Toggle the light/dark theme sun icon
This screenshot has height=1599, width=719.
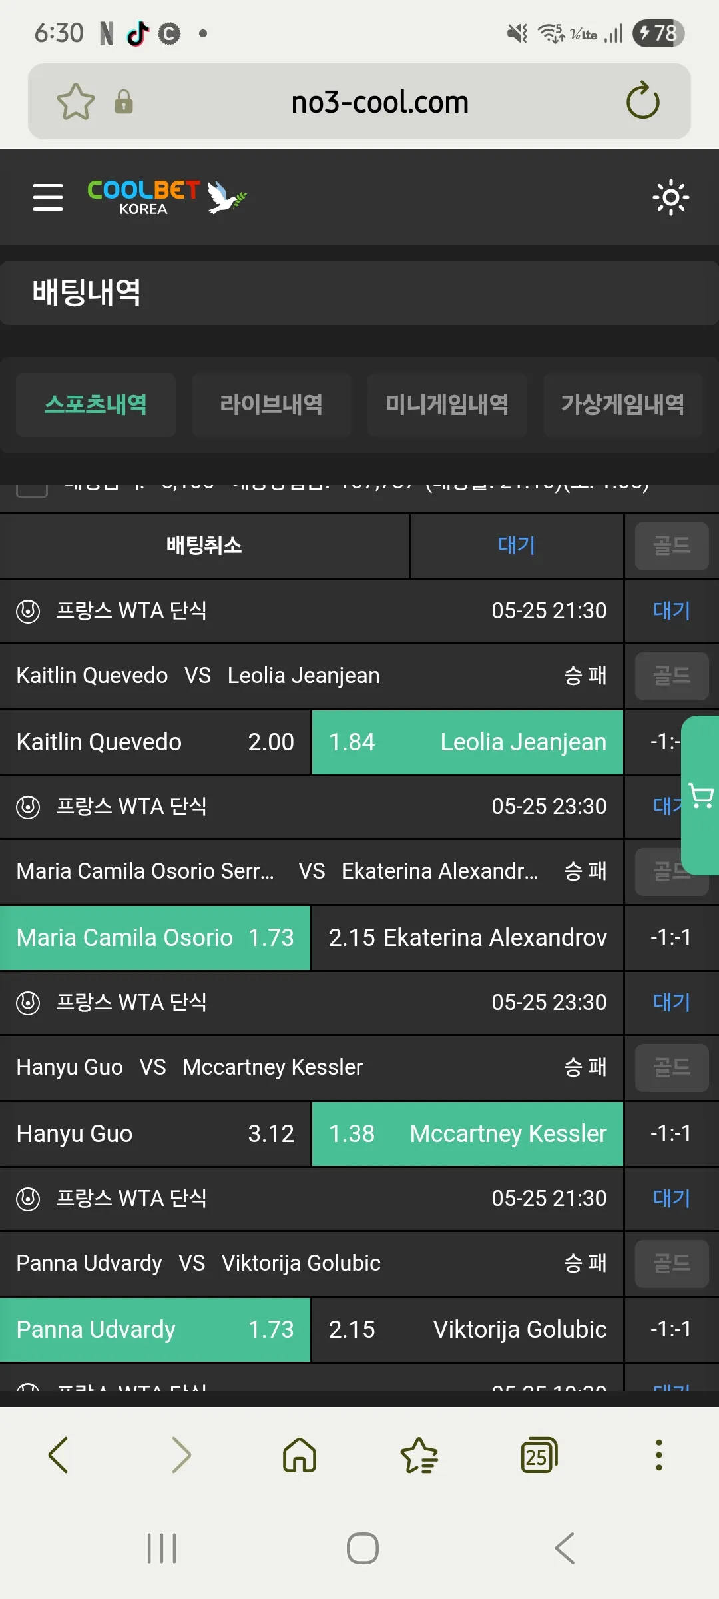670,197
